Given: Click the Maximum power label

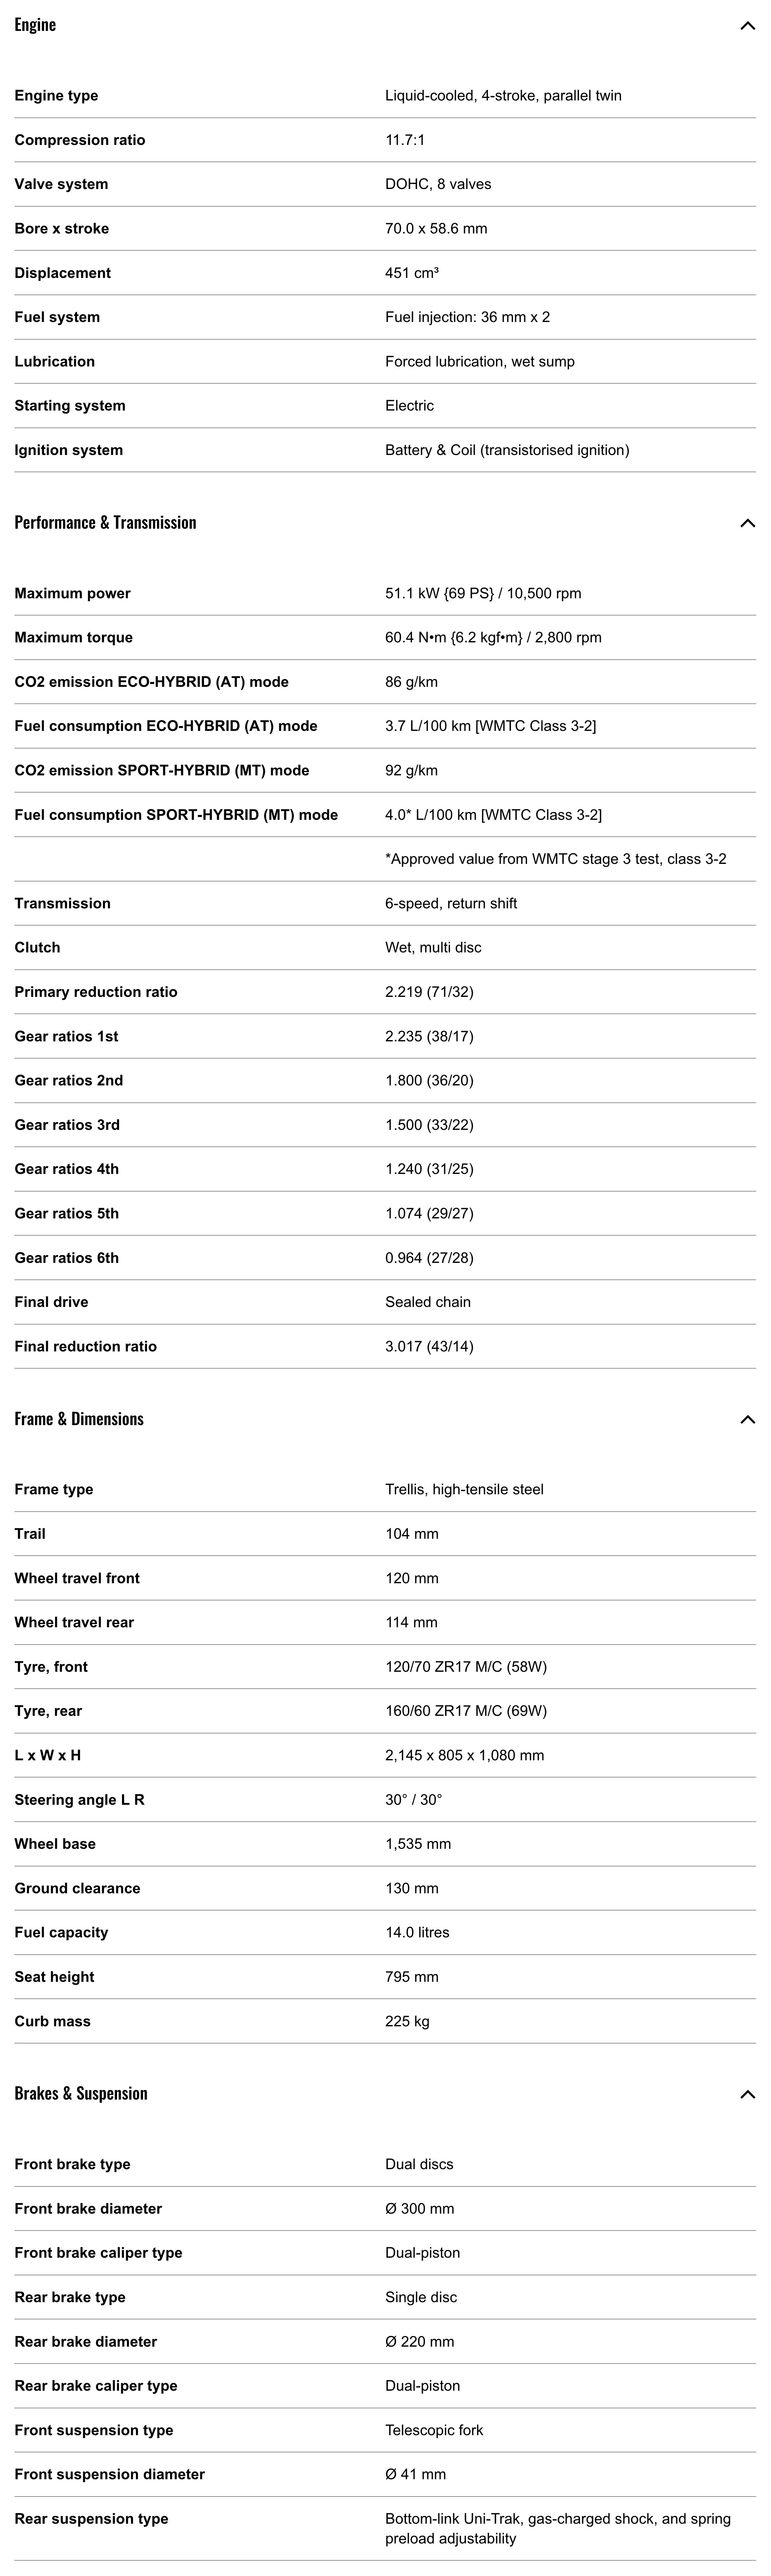Looking at the screenshot, I should 72,593.
